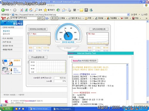The image size is (149, 111).
Task: Open 많이 본 뉴스 in Yahoo toolbar
Action: coord(75,18)
